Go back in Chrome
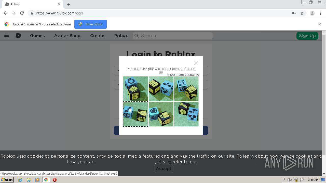Image resolution: width=326 pixels, height=183 pixels. (x=6, y=13)
